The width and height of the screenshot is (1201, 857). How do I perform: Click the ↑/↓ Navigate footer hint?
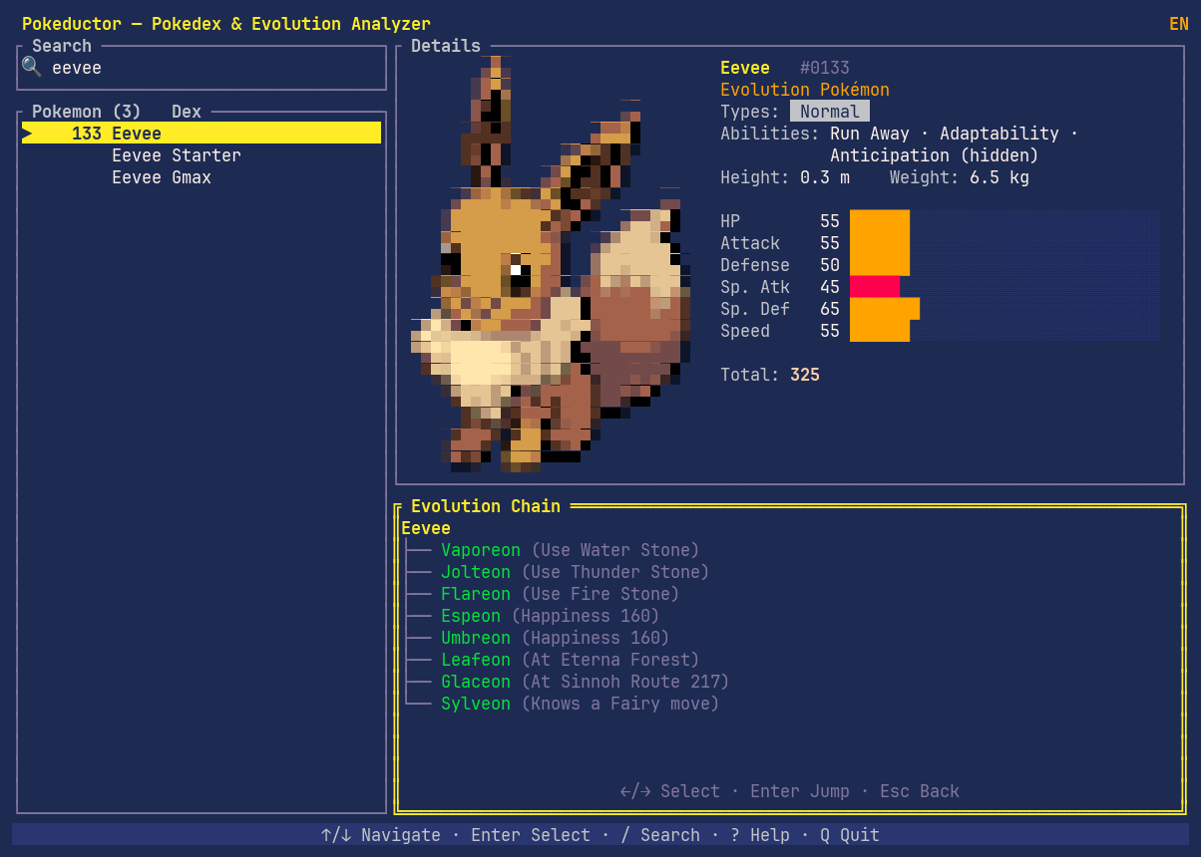(381, 835)
